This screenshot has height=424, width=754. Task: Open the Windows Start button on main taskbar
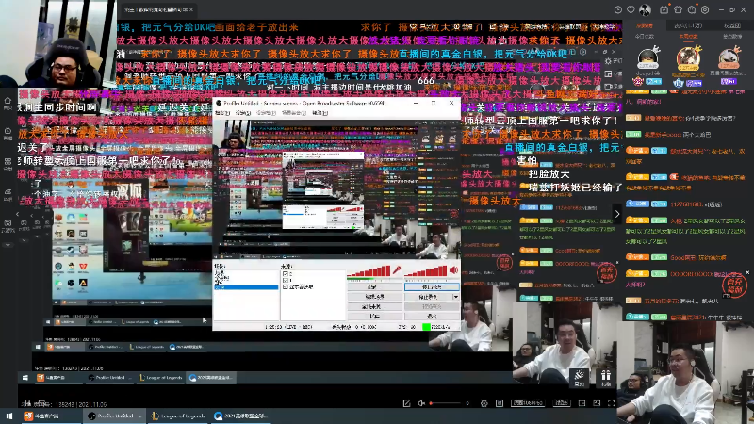[9, 416]
